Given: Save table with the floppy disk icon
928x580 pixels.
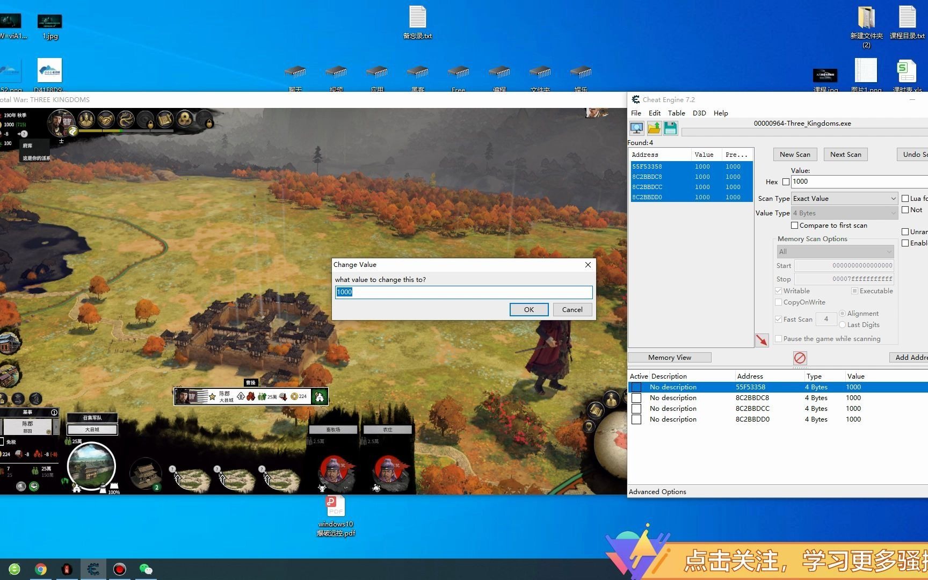Looking at the screenshot, I should 670,128.
